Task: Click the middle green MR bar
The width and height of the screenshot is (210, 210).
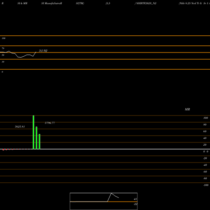Action: click(37, 138)
